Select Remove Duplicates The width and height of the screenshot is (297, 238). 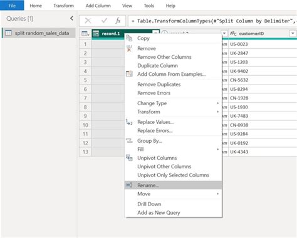point(173,85)
